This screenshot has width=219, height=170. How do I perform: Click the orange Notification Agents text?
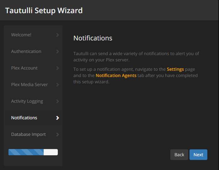coord(116,75)
